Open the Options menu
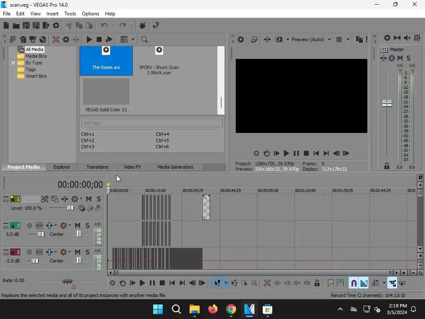425x319 pixels. pos(90,14)
